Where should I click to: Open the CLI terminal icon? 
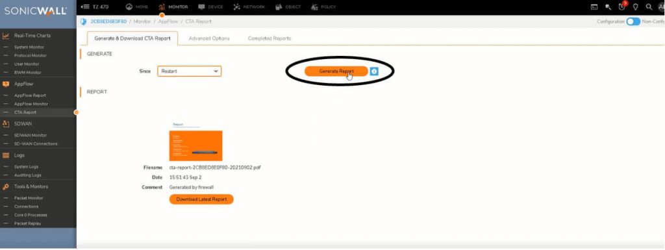[x=594, y=6]
